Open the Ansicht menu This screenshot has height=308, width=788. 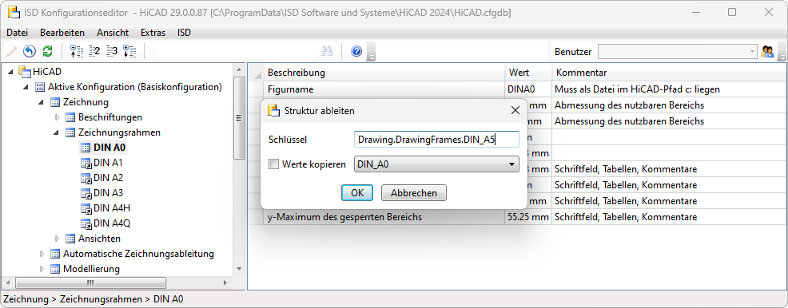click(x=113, y=33)
